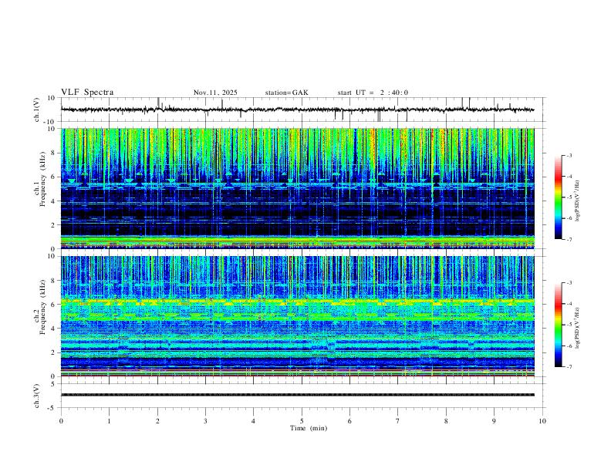Click the log(PSD) label of ch.1 colorbar
The image size is (611, 472).
click(577, 201)
